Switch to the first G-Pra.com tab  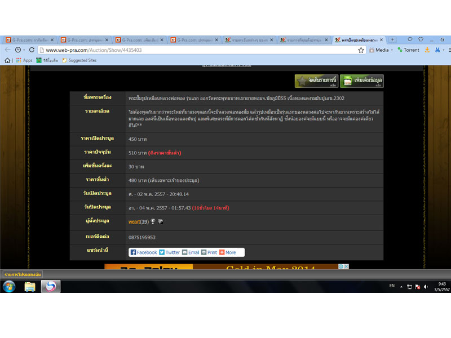(x=28, y=40)
